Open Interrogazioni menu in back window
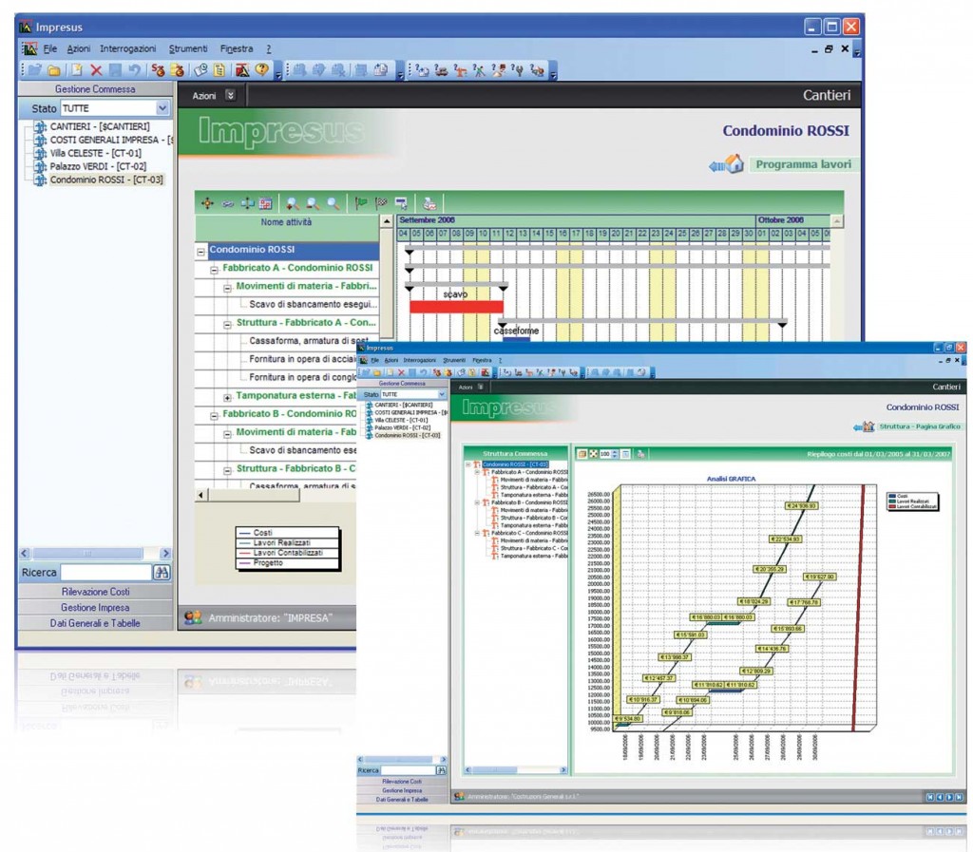973x852 pixels. tap(128, 48)
